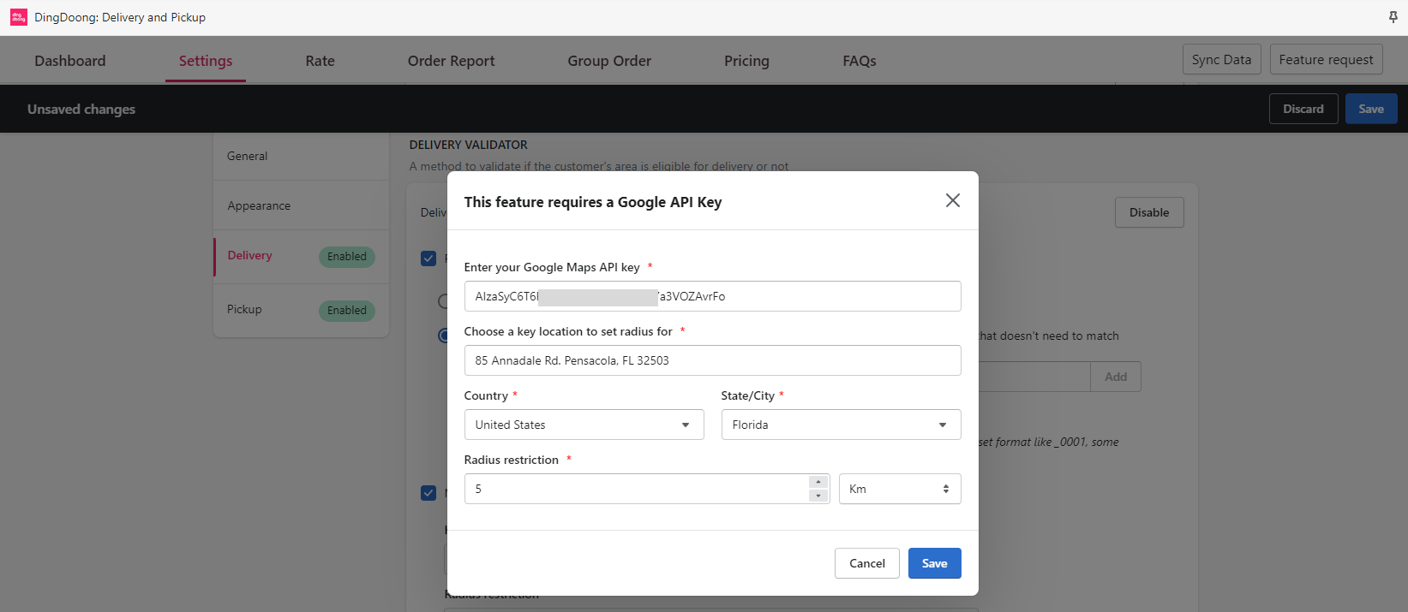Screen dimensions: 1408x612
Task: Open the Country dropdown
Action: tap(584, 425)
